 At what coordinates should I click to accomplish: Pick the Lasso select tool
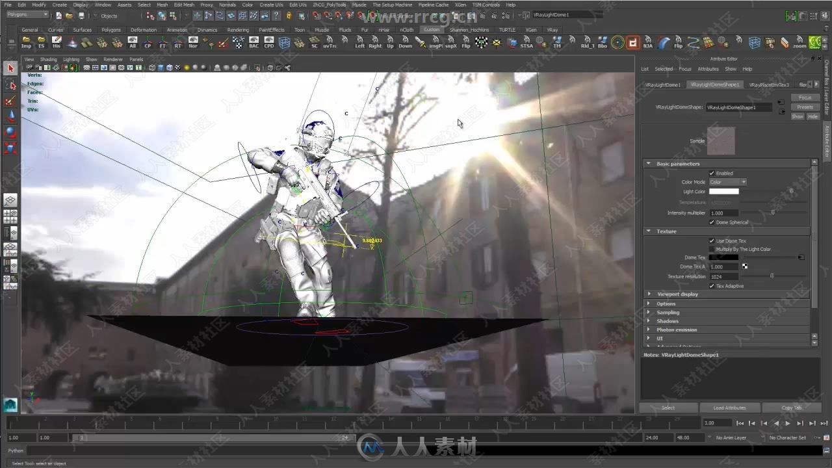[x=10, y=84]
